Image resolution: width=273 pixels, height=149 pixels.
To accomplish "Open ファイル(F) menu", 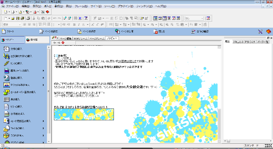I will 12,6.
